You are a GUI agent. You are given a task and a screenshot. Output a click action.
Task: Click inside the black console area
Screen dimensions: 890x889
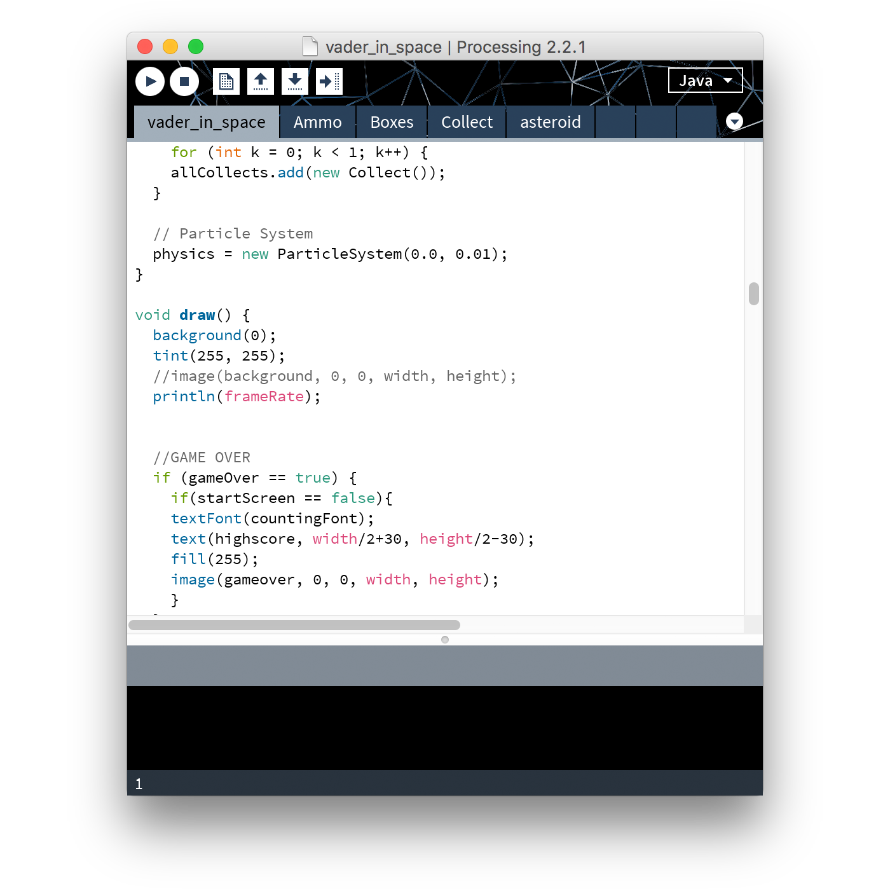pos(445,728)
